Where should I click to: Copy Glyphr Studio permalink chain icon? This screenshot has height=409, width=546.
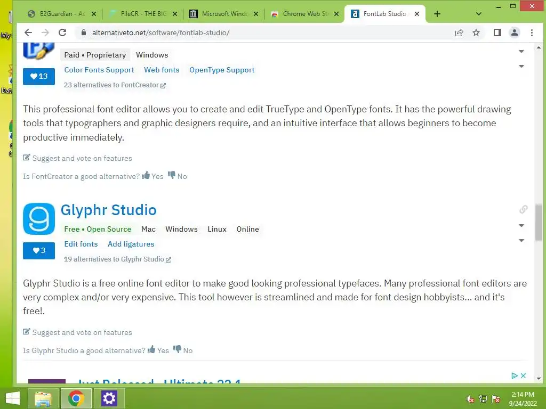[524, 209]
